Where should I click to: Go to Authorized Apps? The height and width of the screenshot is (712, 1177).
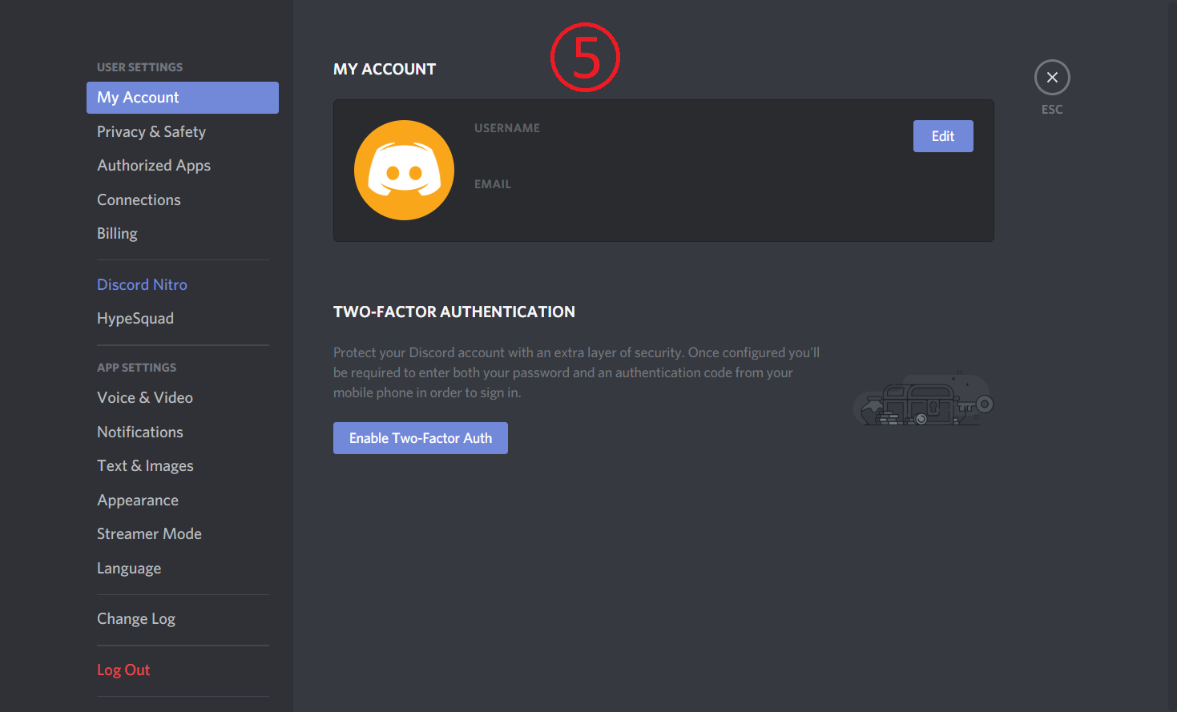click(154, 166)
